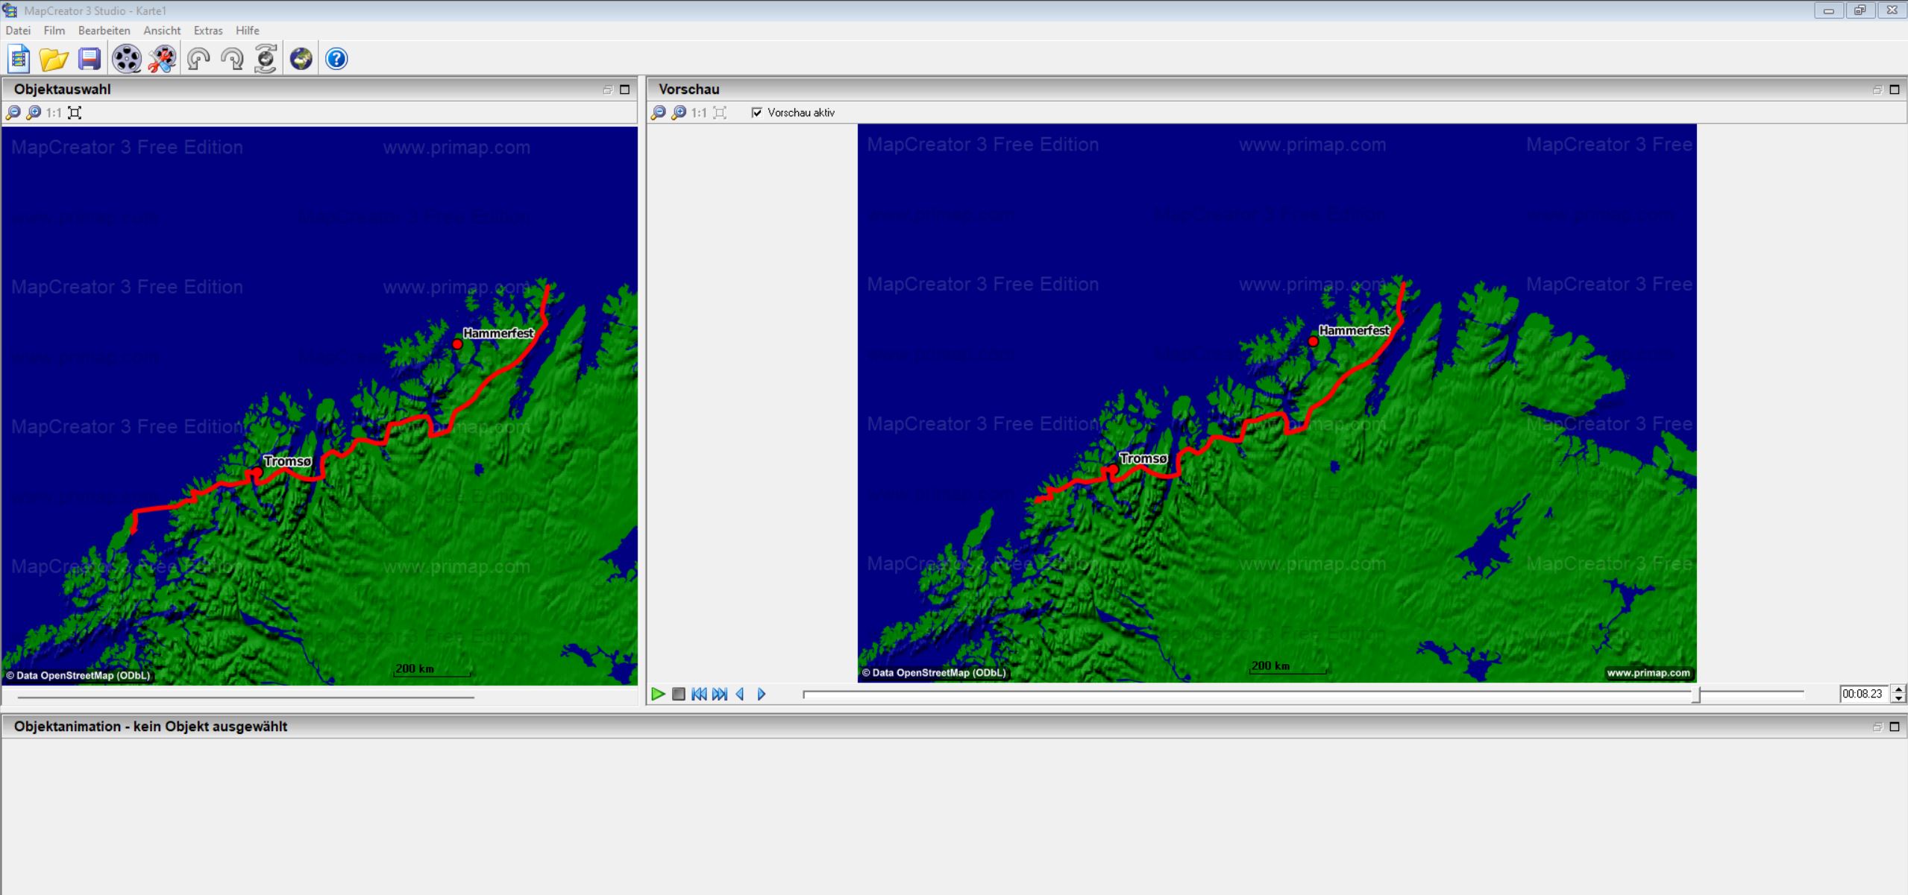Click the preview timeline slider handle
1908x895 pixels.
(1696, 695)
